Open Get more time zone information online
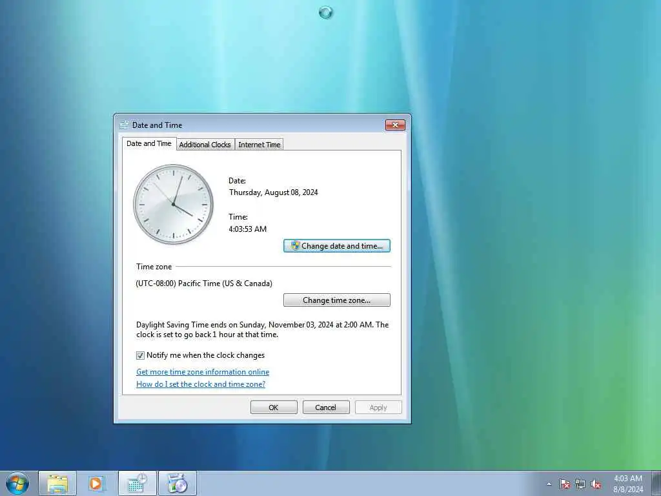This screenshot has height=496, width=661. pos(203,372)
